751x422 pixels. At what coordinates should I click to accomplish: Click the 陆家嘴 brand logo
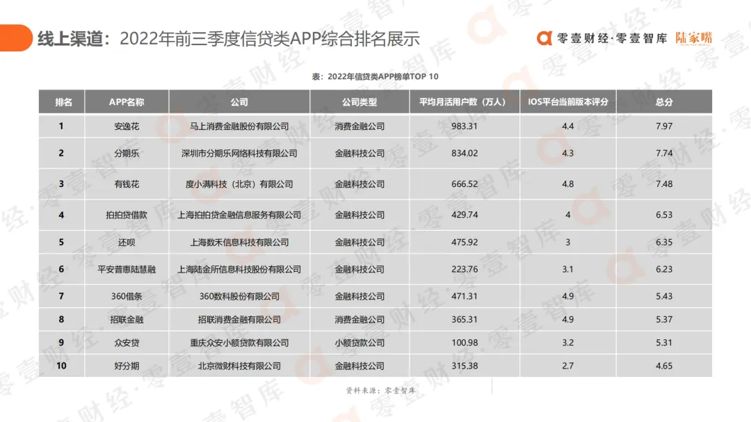[693, 38]
